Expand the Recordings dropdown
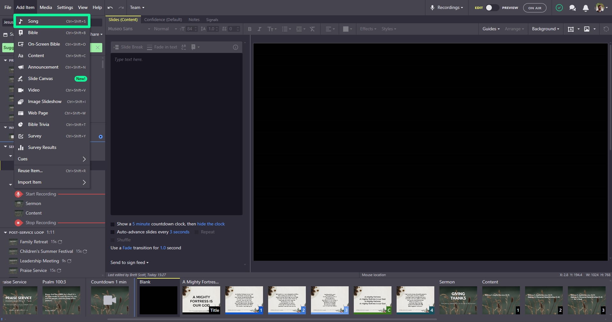612x322 pixels. (447, 8)
